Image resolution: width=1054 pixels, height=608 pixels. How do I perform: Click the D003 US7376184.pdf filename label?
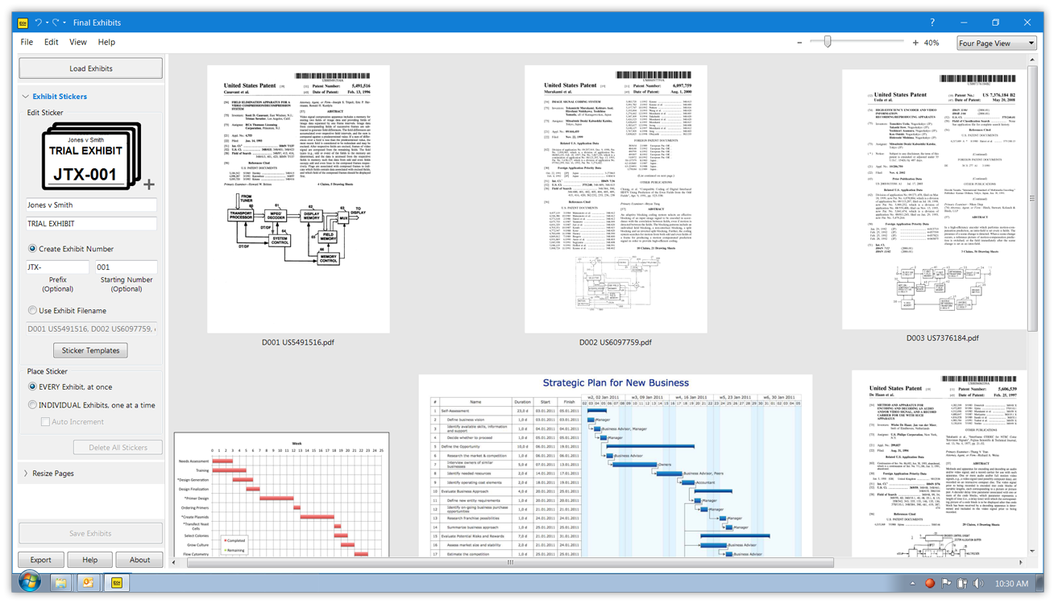point(943,338)
